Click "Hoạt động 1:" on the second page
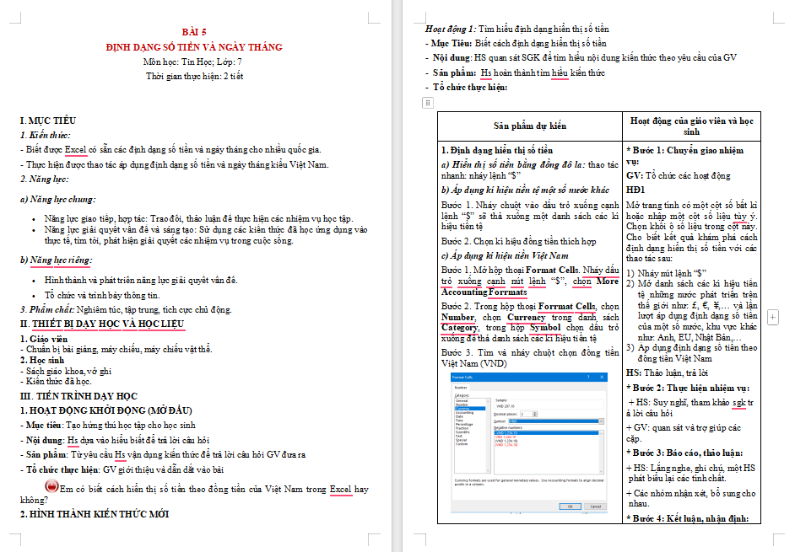Viewport: 795px width, 552px height. 451,29
